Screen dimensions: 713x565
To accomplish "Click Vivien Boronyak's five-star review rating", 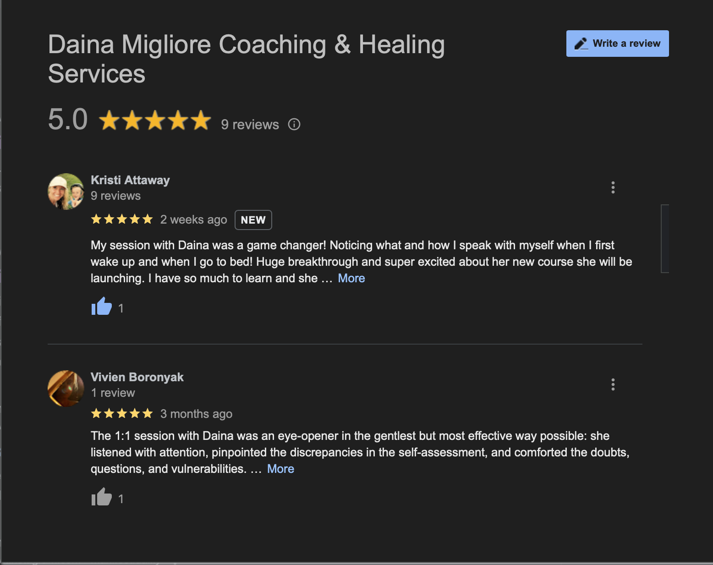I will 122,414.
